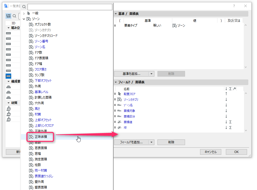Click the search magnifier icon above field list

pyautogui.click(x=24, y=7)
